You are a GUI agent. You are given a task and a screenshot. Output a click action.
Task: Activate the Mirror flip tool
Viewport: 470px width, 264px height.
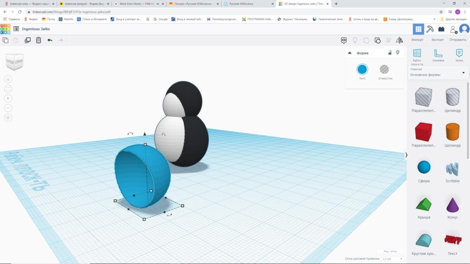[x=400, y=40]
